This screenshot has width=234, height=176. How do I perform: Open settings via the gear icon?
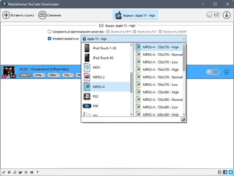[x=9, y=172]
